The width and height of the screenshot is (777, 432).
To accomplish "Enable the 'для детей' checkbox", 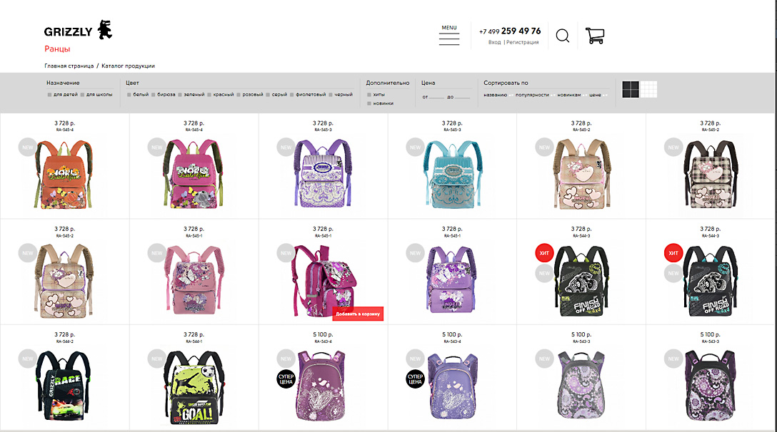I will (49, 95).
